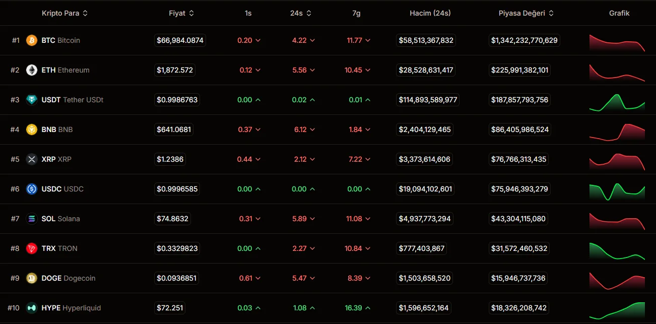Viewport: 656px width, 324px height.
Task: Click Hyperliquid rank number #10
Action: tap(14, 308)
